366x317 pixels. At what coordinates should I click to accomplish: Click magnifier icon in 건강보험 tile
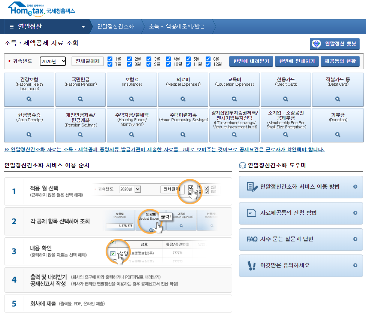click(x=29, y=99)
